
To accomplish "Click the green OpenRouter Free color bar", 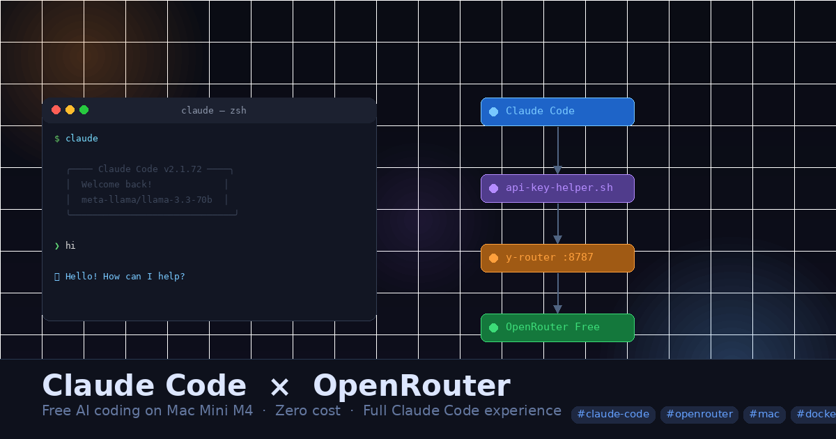I will point(557,327).
